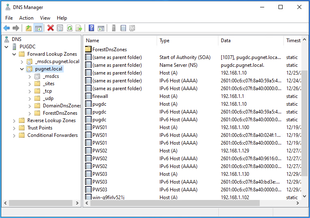Screen dimensions: 310x218
Task: Go up one level with folder icon
Action: pyautogui.click(x=29, y=28)
